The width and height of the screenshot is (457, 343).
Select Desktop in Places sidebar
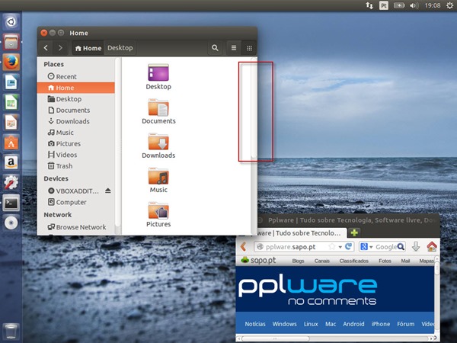[x=75, y=99]
